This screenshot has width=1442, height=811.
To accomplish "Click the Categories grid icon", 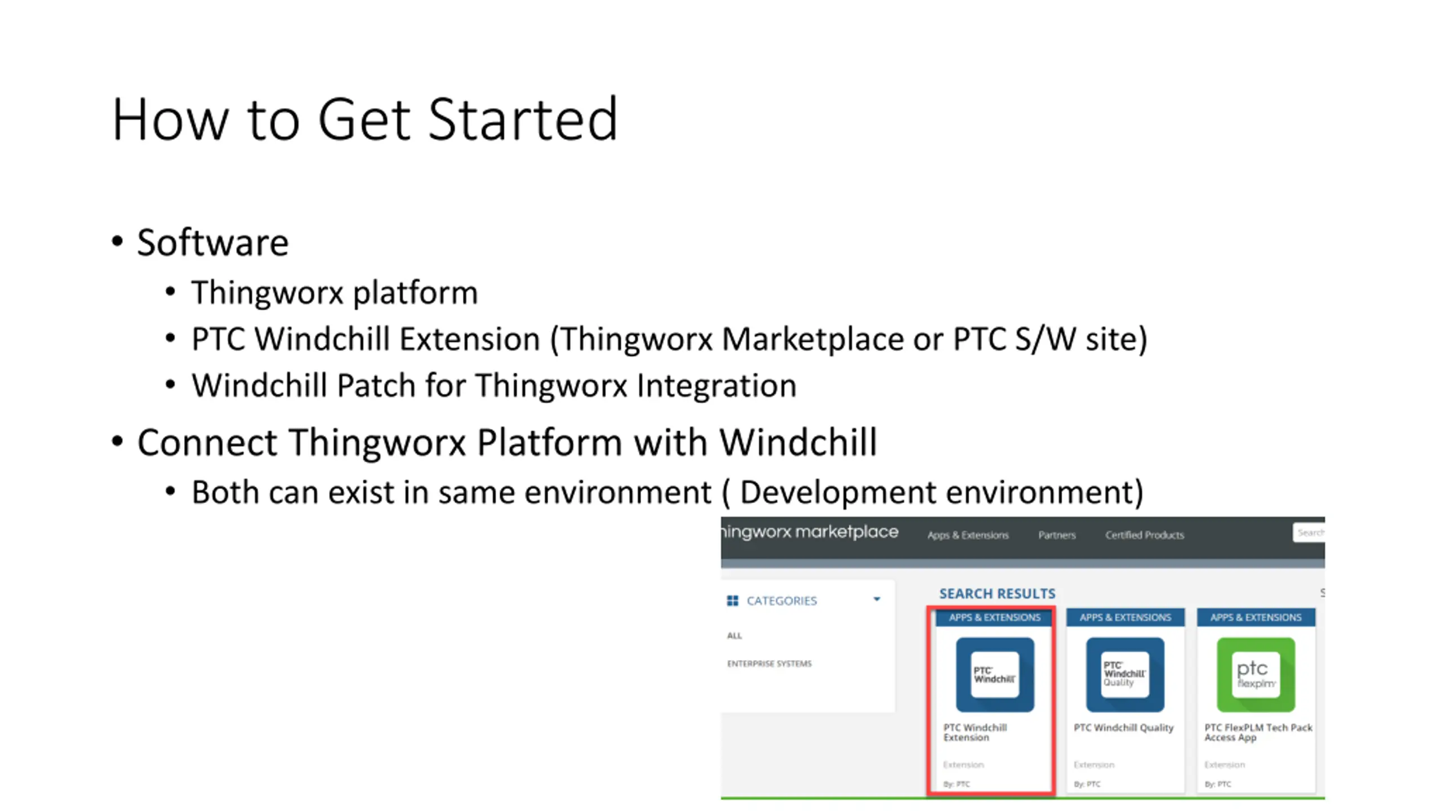I will tap(732, 600).
